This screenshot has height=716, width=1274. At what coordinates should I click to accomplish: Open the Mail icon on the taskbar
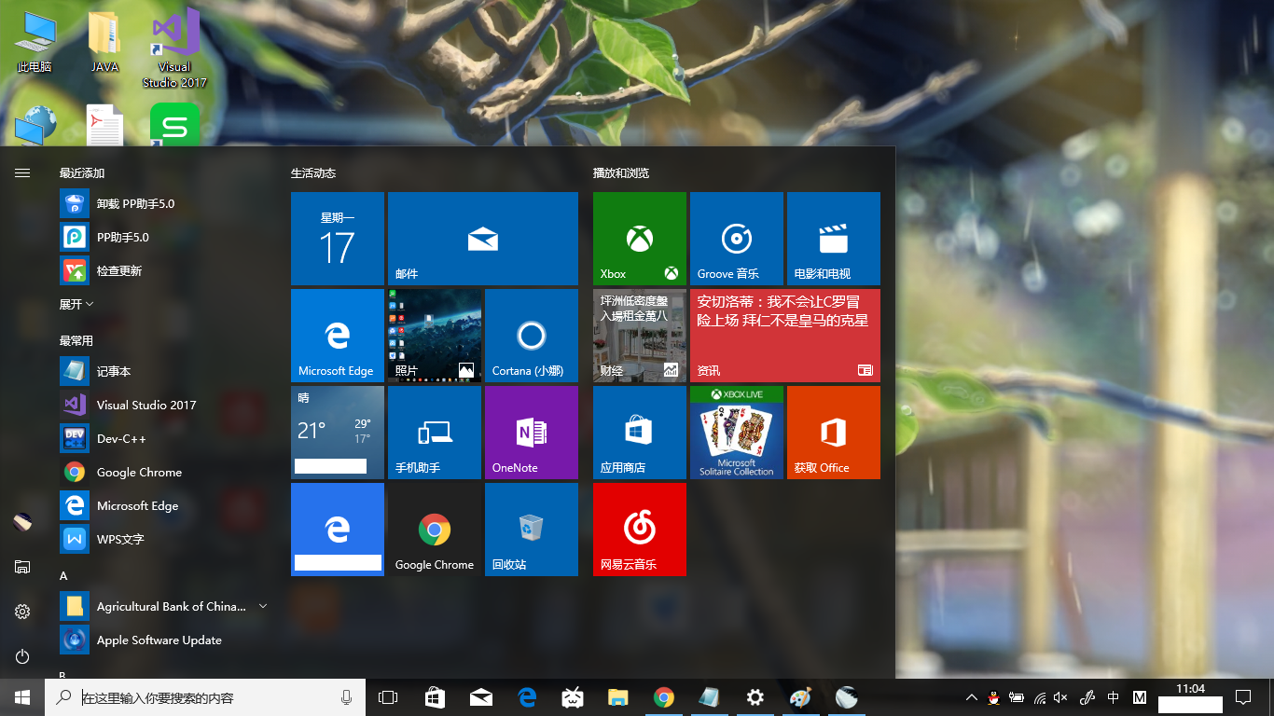481,697
